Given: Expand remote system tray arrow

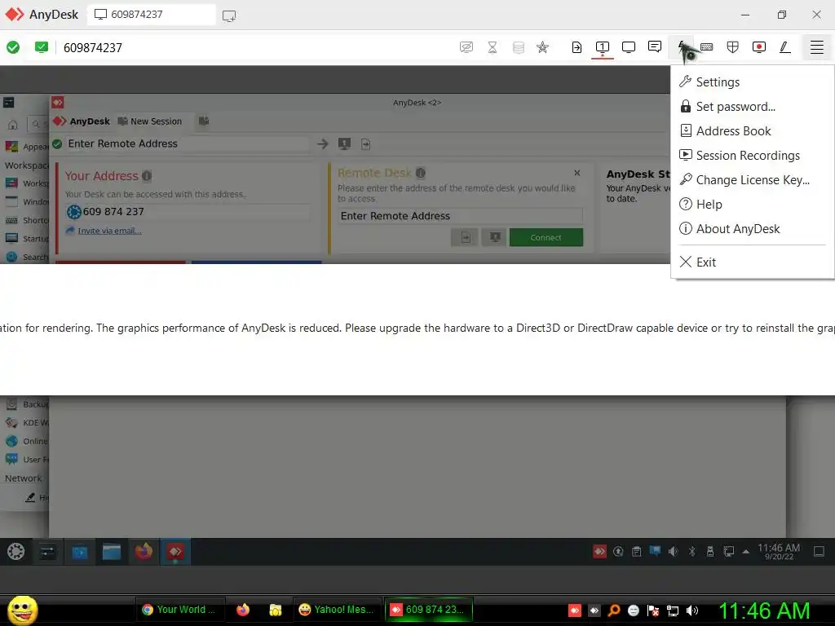Looking at the screenshot, I should (746, 552).
